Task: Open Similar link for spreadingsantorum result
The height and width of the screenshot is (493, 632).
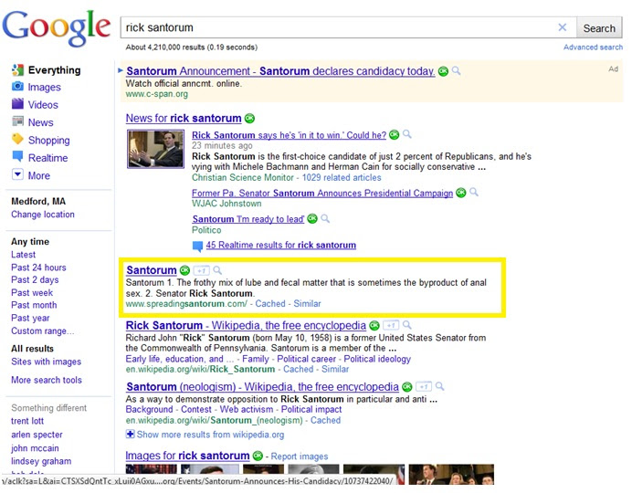Action: 307,304
